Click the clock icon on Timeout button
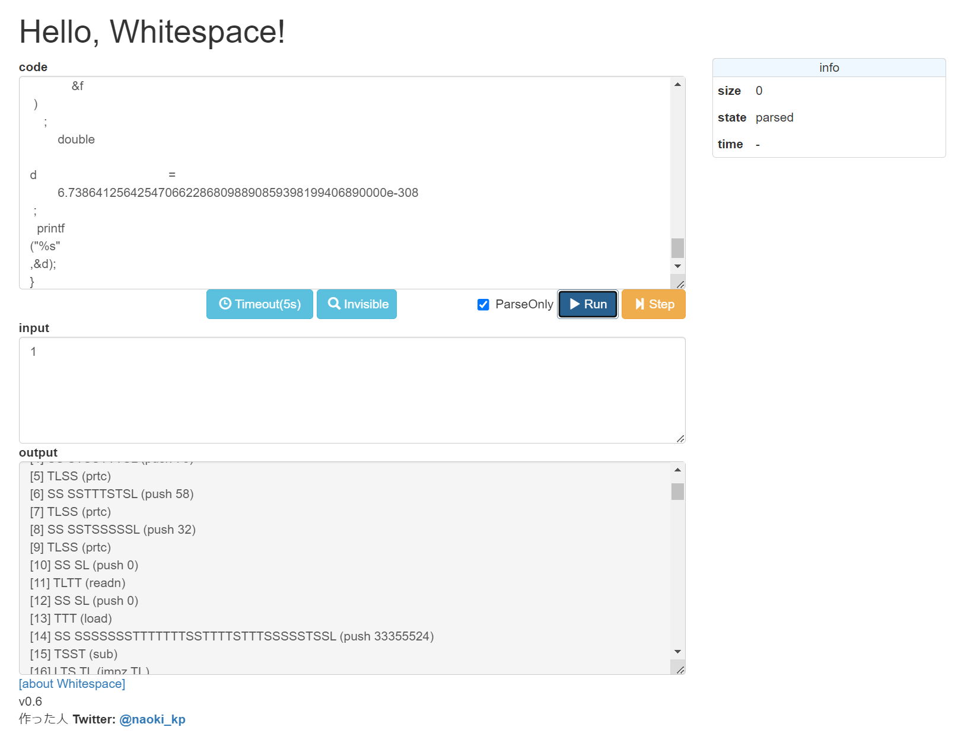974x746 pixels. click(225, 304)
